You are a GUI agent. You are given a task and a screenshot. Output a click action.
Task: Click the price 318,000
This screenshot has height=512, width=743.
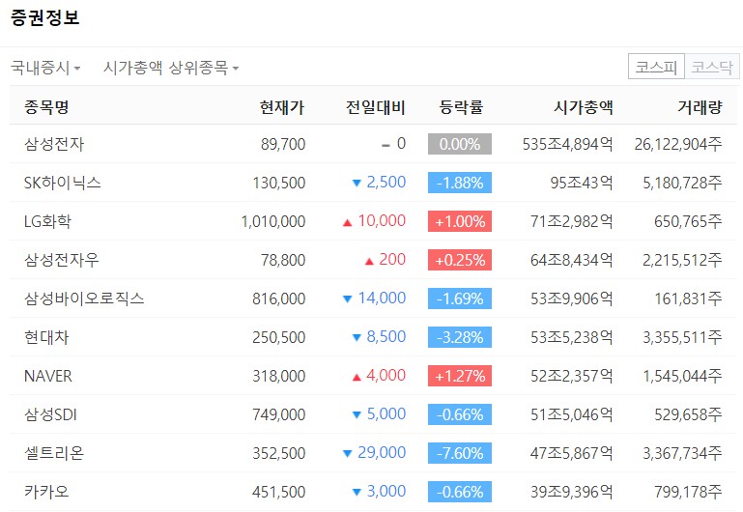278,376
